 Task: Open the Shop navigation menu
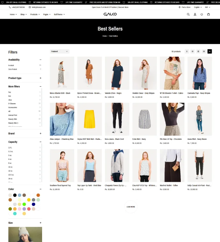(x=24, y=14)
